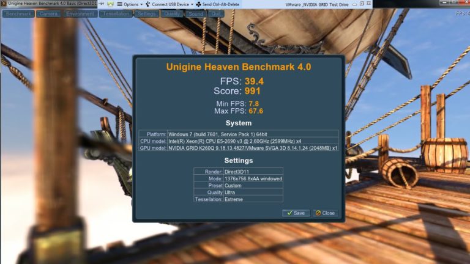
Task: Click the Render value Direct3D11
Action: click(x=236, y=172)
